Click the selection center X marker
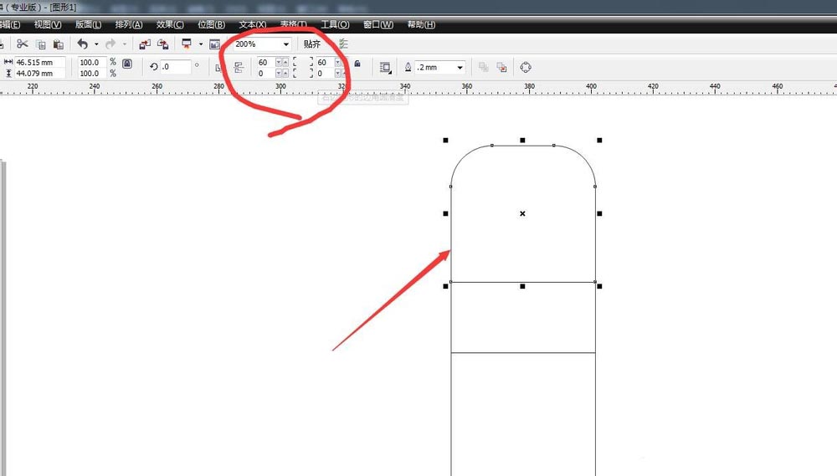Viewport: 837px width, 476px height. (522, 213)
